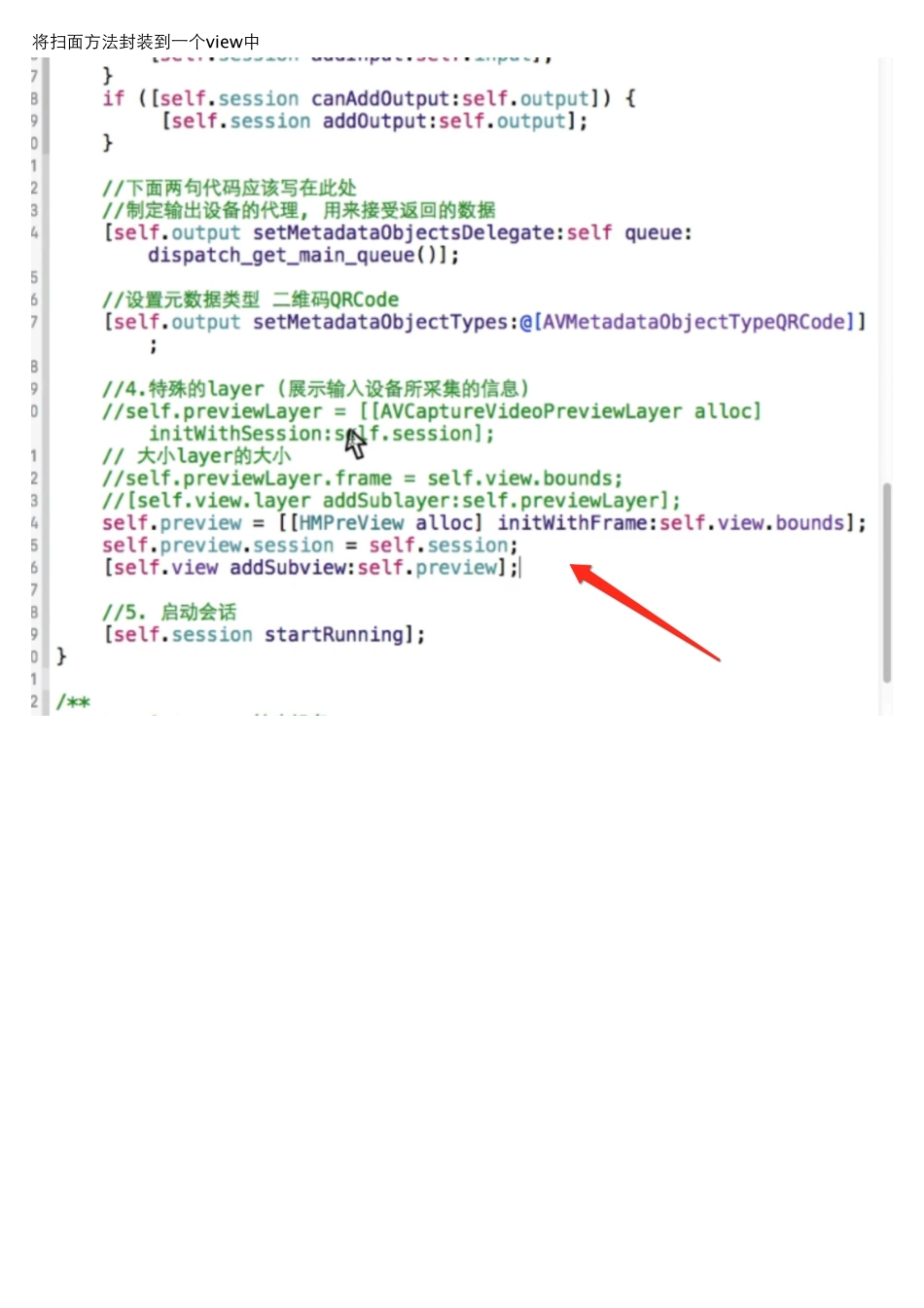Click AVCaptureVideoPreviewLayer in the commented code
This screenshot has height=1308, width=924.
(x=531, y=411)
